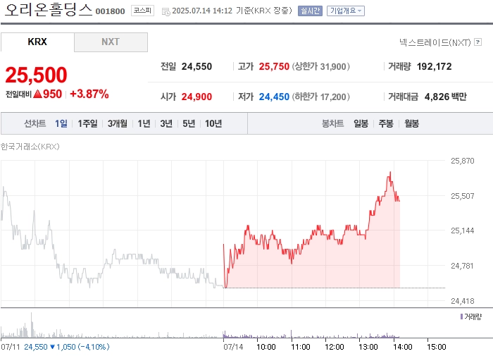Select the 1년 line chart period
Image resolution: width=493 pixels, height=356 pixels.
tap(144, 123)
